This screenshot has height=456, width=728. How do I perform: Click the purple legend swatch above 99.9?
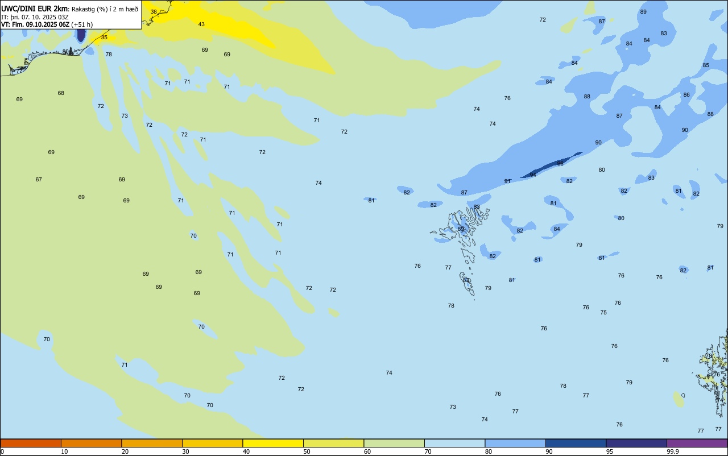point(697,443)
